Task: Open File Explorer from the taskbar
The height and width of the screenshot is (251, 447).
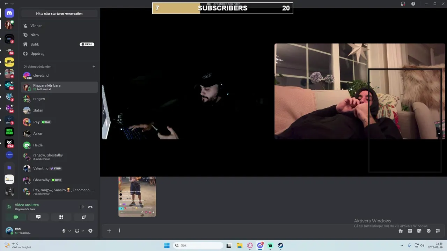Action: (240, 245)
